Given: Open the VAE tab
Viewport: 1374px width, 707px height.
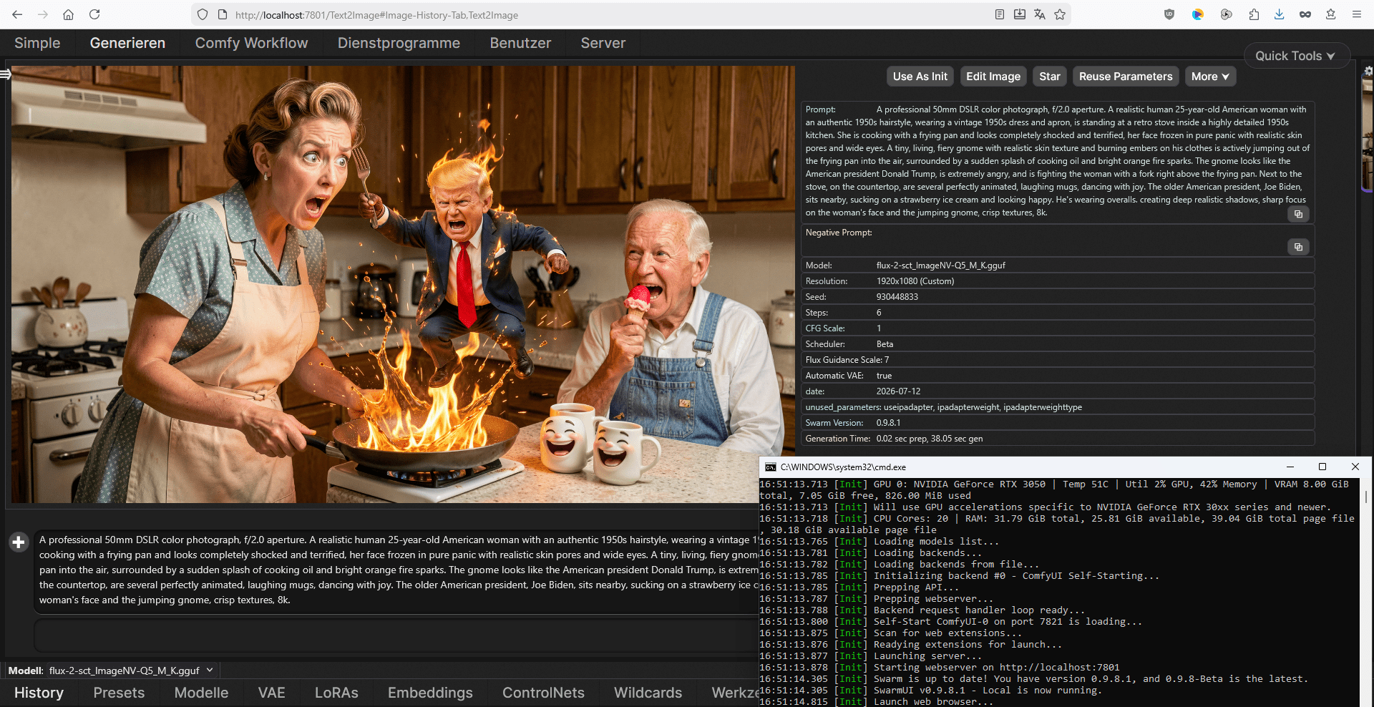Looking at the screenshot, I should point(271,693).
